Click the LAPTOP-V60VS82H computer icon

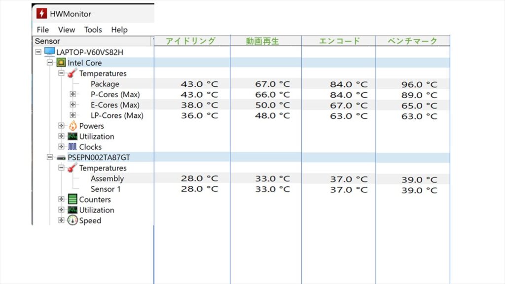pyautogui.click(x=50, y=51)
